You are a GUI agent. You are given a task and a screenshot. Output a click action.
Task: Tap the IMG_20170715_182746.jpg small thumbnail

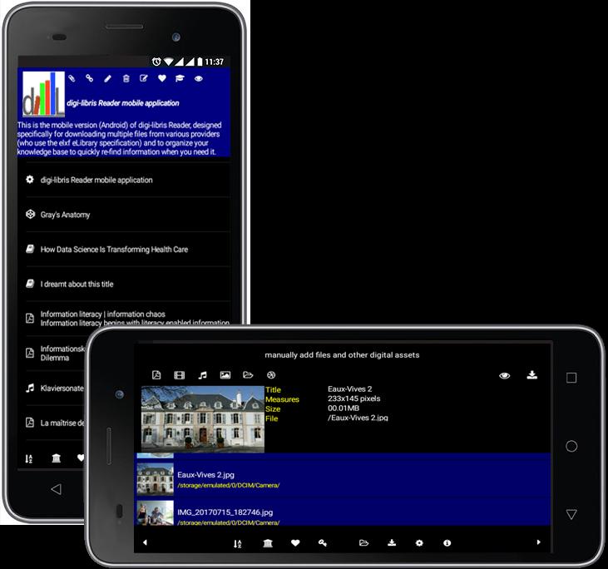pyautogui.click(x=155, y=512)
